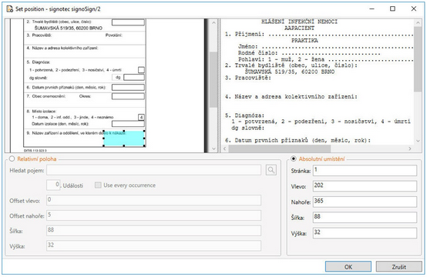Click the text pane horizontal scroll right arrow

click(410, 149)
